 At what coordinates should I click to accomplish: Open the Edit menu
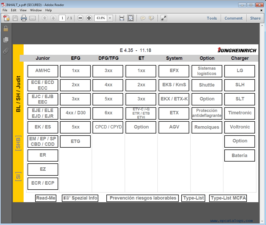tap(14, 10)
